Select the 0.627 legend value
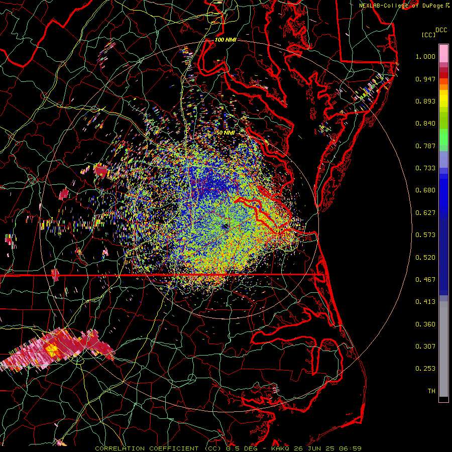 425,213
